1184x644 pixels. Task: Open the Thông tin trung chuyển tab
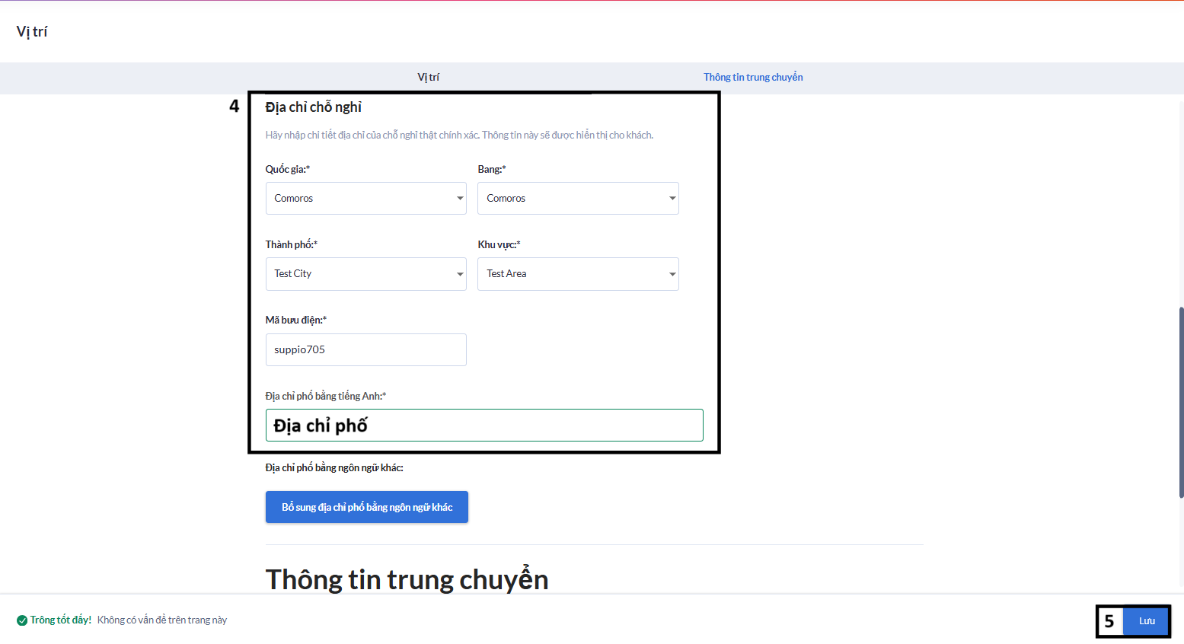753,77
